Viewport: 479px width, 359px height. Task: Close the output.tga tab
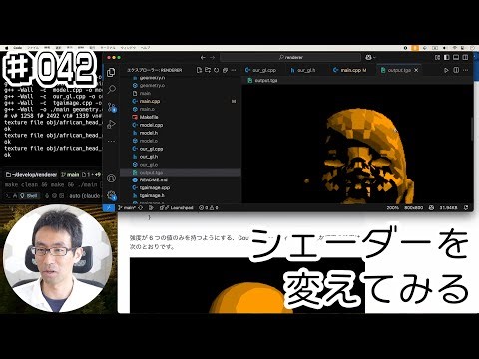point(416,70)
